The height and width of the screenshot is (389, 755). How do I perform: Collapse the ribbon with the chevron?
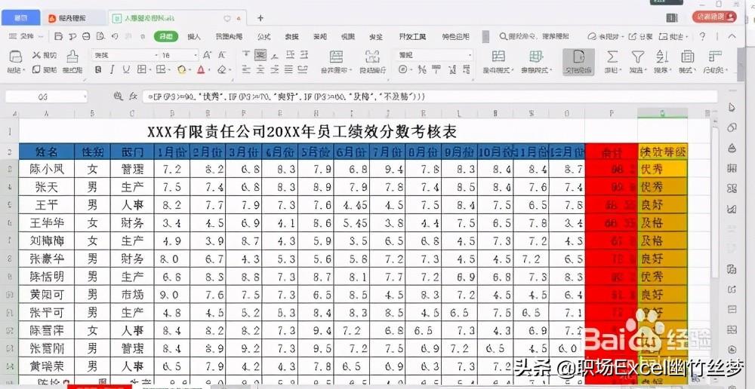[x=732, y=36]
